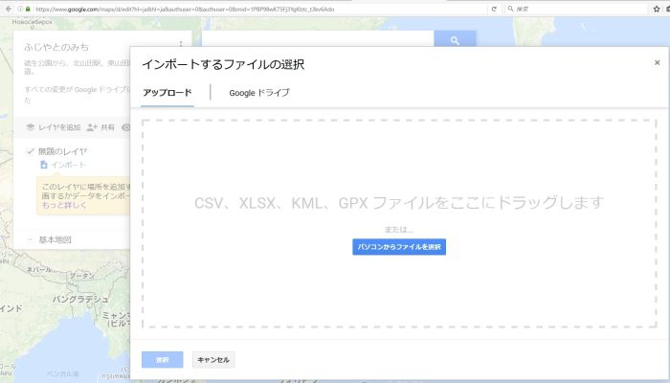Click the 選択 button in dialog
The image size is (670, 383).
tap(163, 360)
